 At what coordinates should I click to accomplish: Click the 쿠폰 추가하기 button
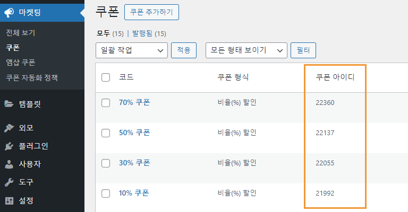tap(152, 12)
